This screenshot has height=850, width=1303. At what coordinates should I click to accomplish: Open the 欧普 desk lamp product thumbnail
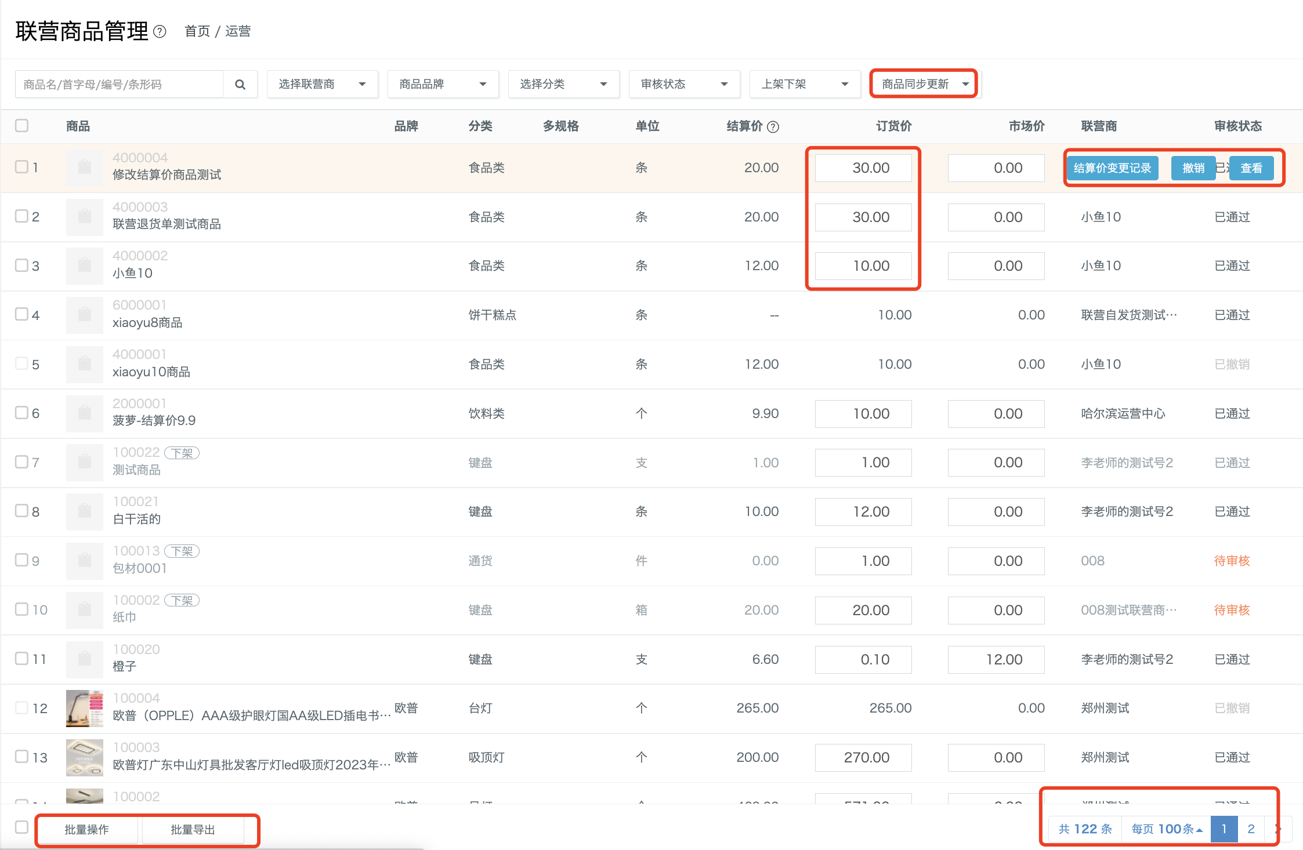point(85,708)
